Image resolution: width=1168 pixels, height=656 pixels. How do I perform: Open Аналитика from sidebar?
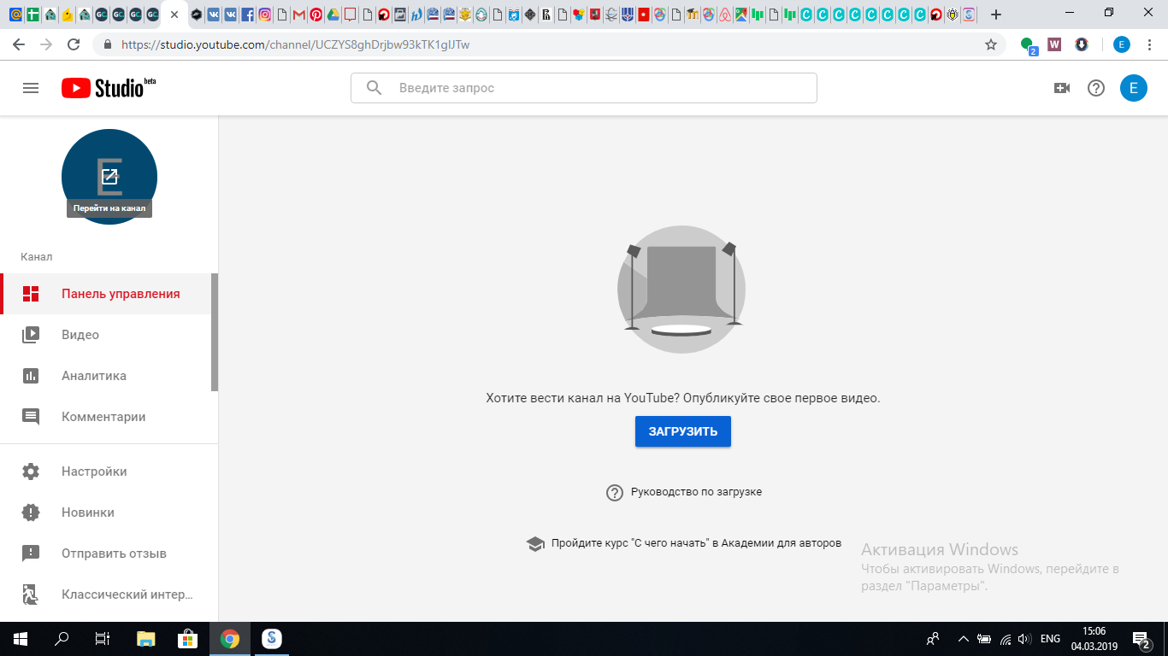[94, 376]
